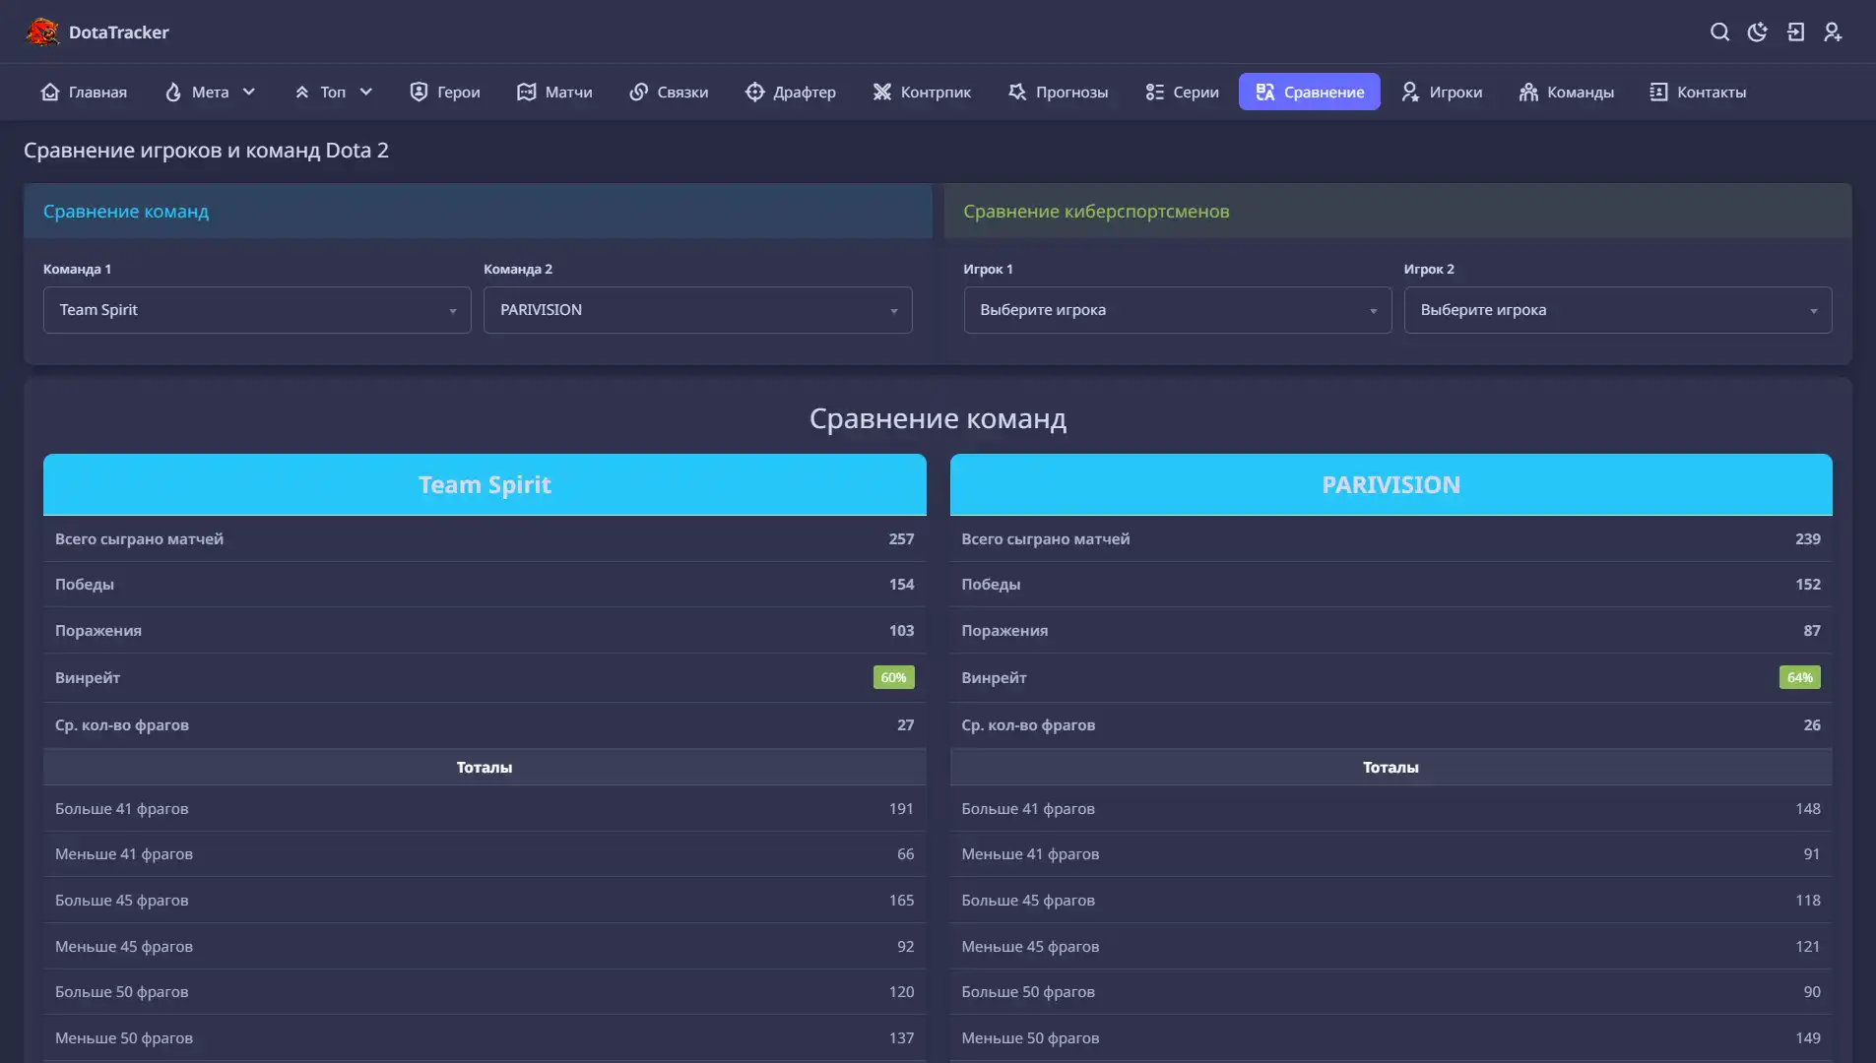The height and width of the screenshot is (1063, 1876).
Task: Open the Связки menu link
Action: click(669, 92)
